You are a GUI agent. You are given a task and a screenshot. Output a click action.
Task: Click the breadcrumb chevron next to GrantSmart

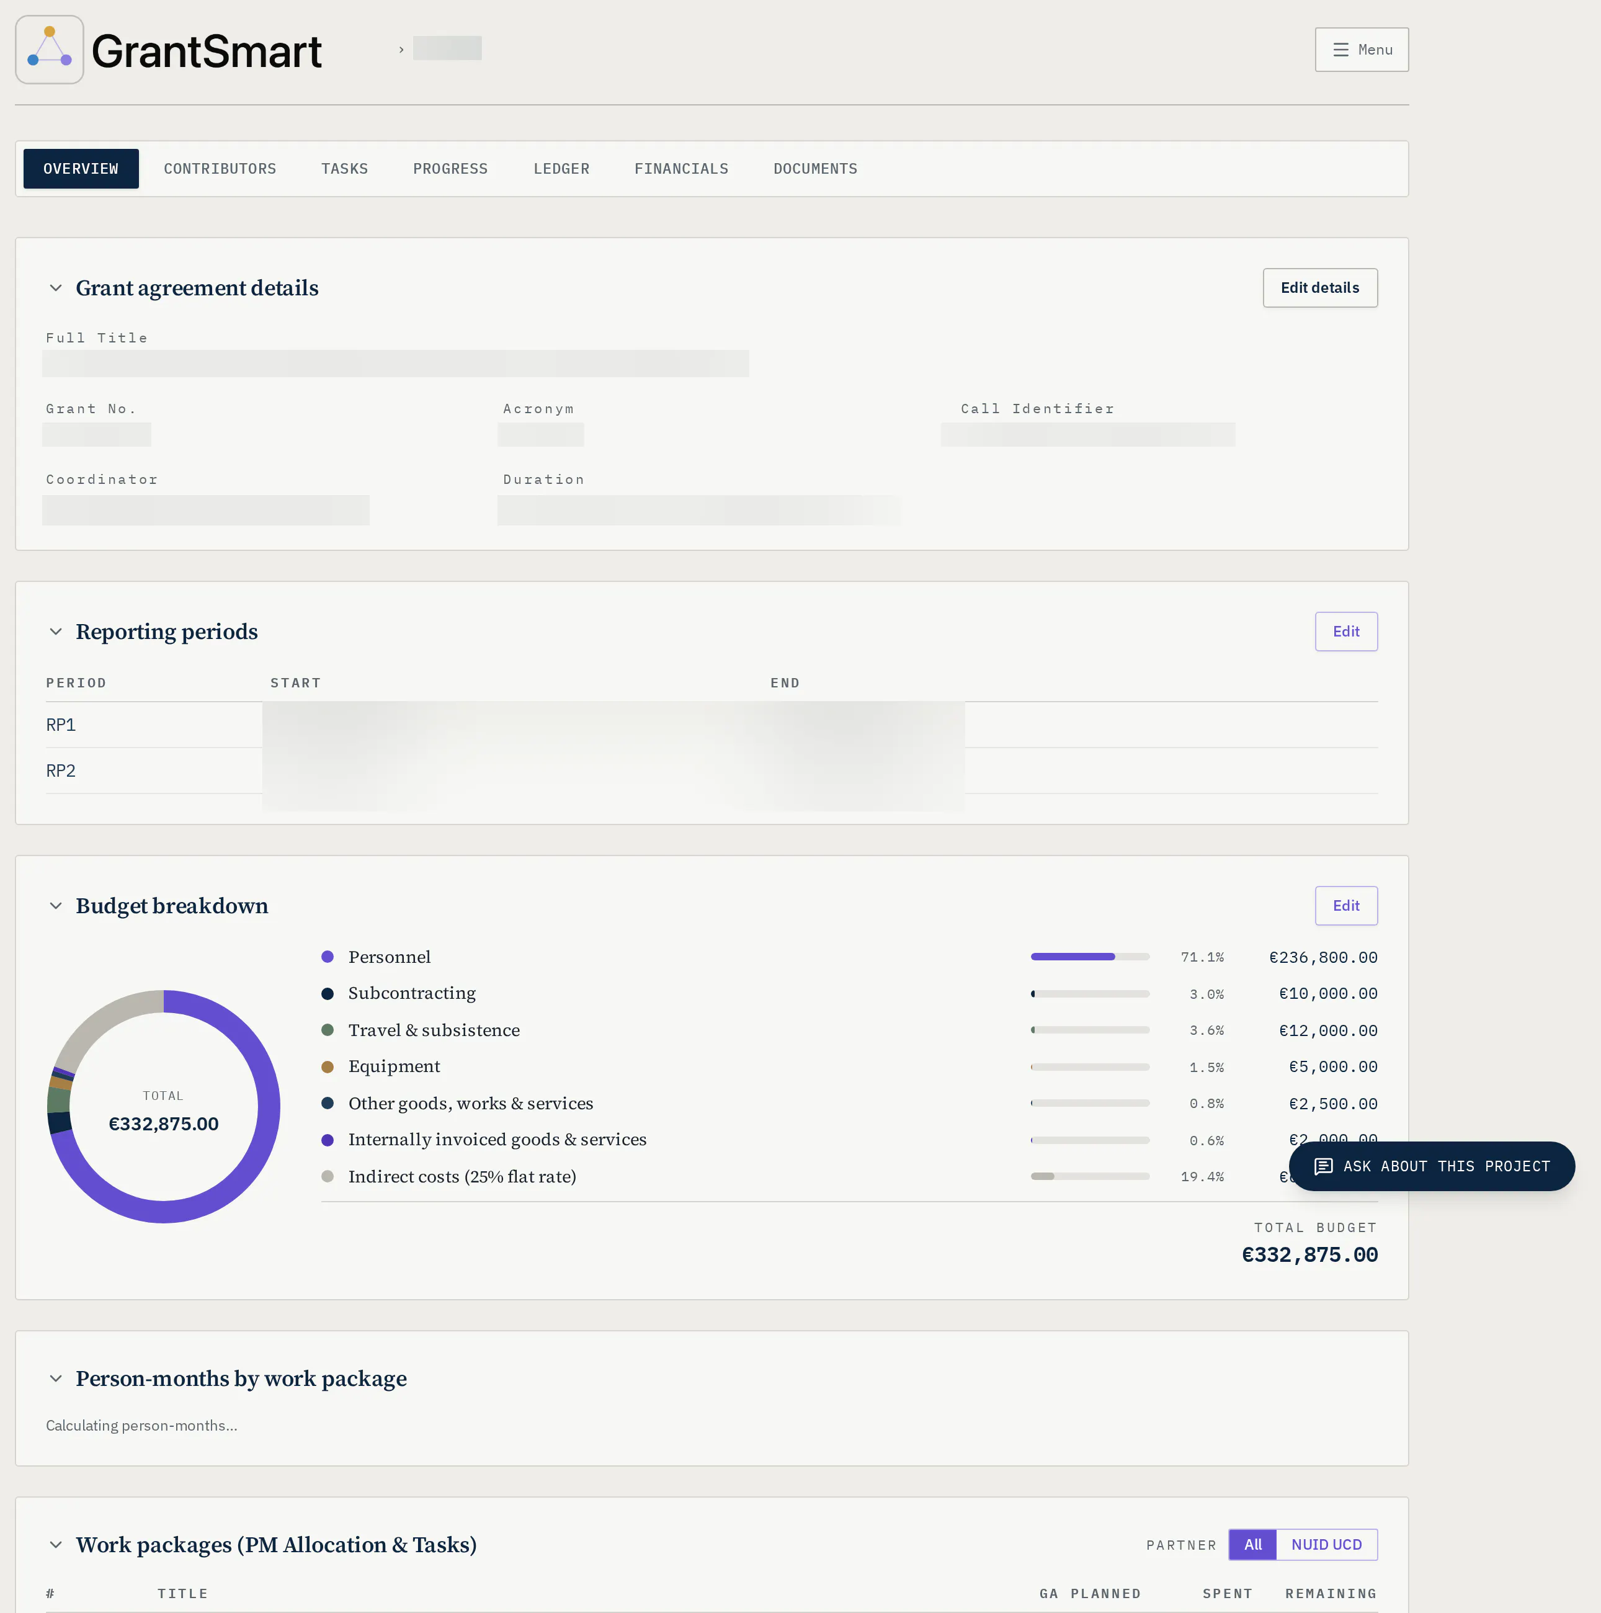click(x=401, y=50)
